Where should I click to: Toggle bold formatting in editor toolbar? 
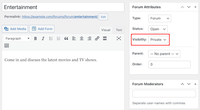36,38
